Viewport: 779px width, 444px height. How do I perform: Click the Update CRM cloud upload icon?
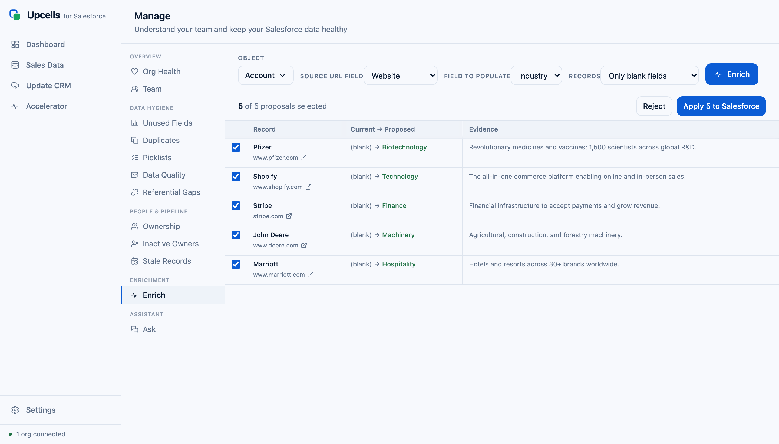15,86
